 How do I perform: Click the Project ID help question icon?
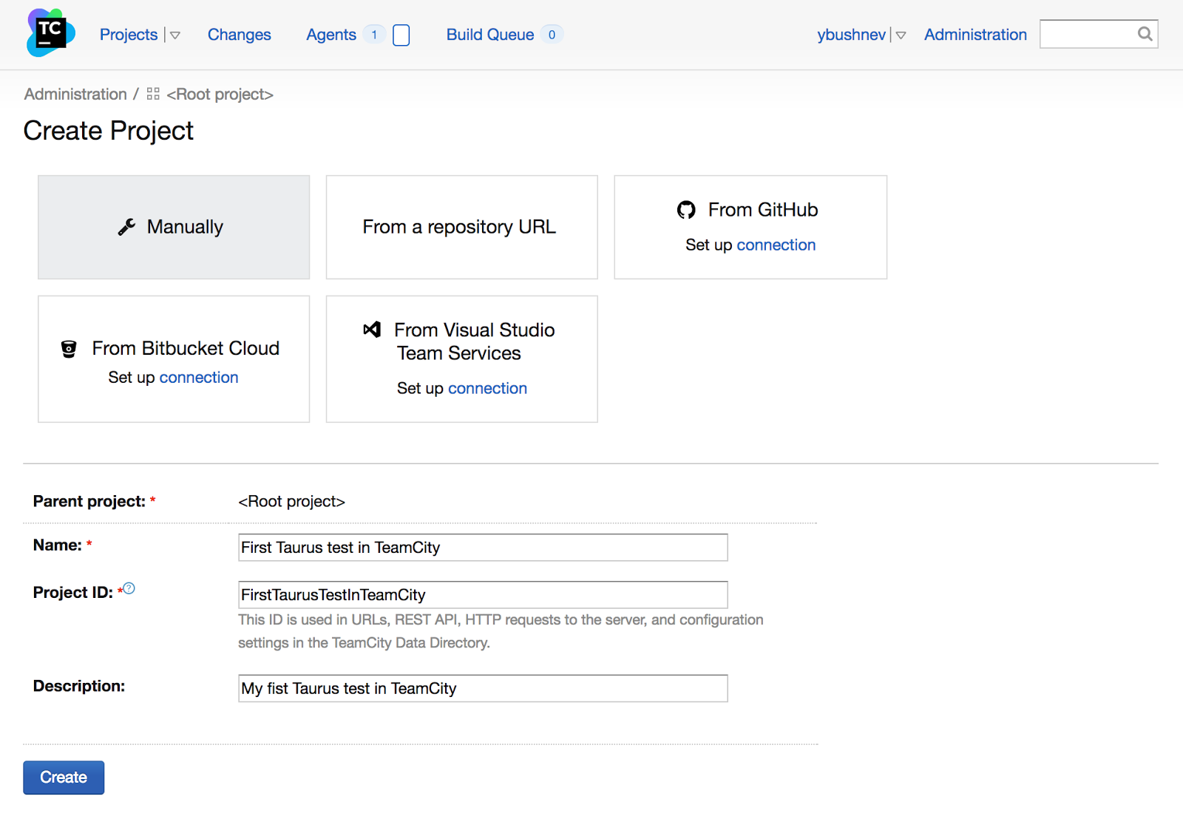pyautogui.click(x=129, y=588)
